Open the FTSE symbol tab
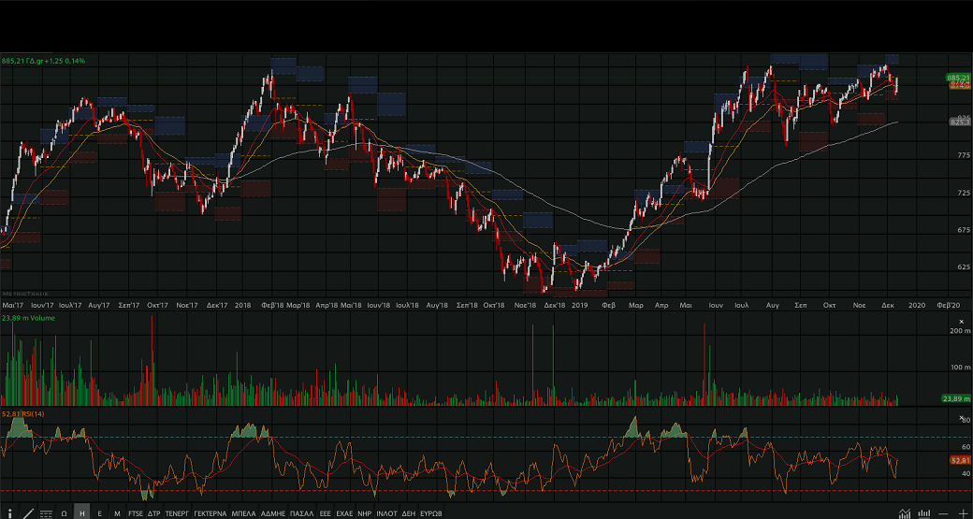The width and height of the screenshot is (973, 519). click(x=136, y=513)
